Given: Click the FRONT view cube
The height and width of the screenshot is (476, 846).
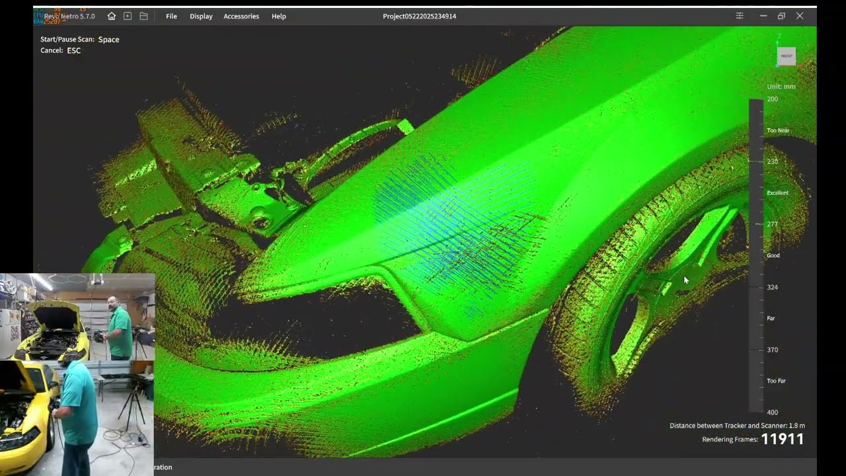Looking at the screenshot, I should click(787, 56).
